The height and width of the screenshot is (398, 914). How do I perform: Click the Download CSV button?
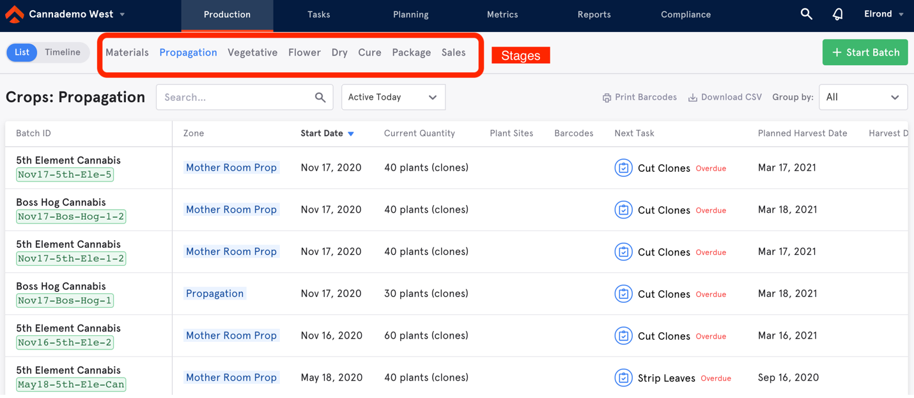tap(725, 98)
